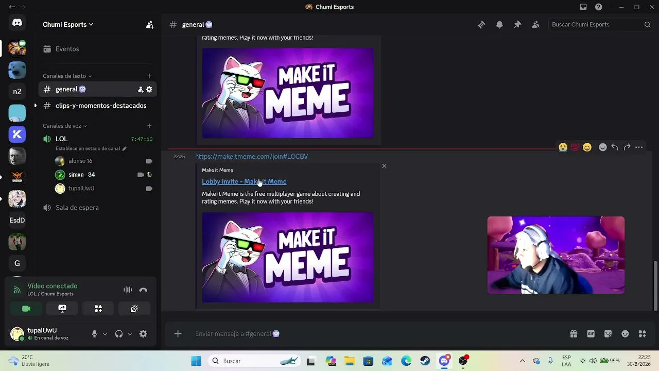Toggle notification settings bell
This screenshot has height=371, width=659.
click(x=499, y=25)
